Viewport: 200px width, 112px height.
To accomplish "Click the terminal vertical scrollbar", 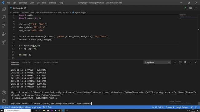I will click(199, 103).
